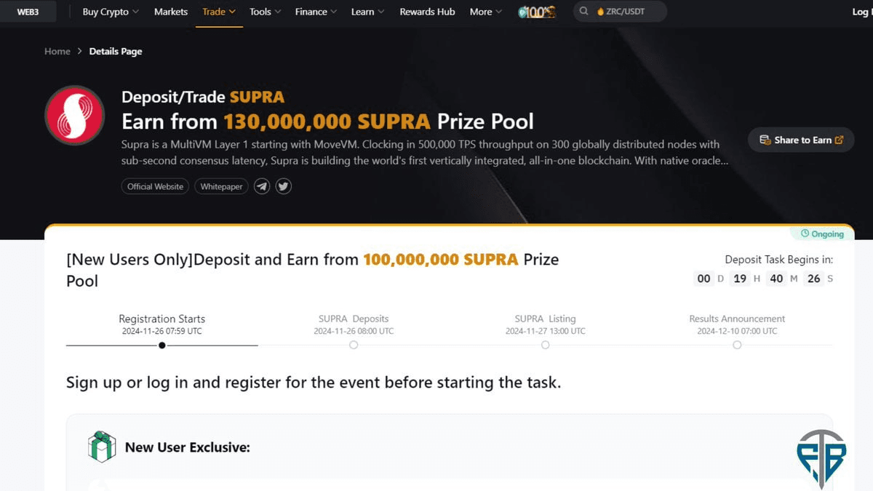Click the ZRC/USDT search field
Screen dimensions: 873x491
(x=620, y=12)
